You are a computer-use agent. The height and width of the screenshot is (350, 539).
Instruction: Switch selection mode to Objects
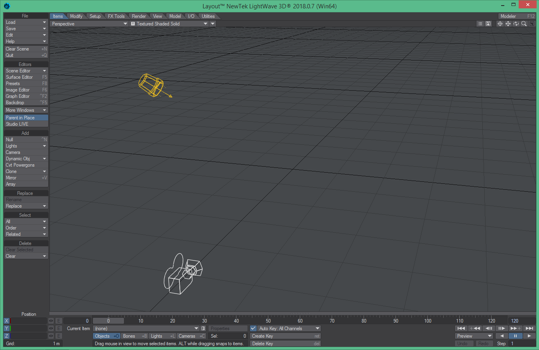[106, 336]
